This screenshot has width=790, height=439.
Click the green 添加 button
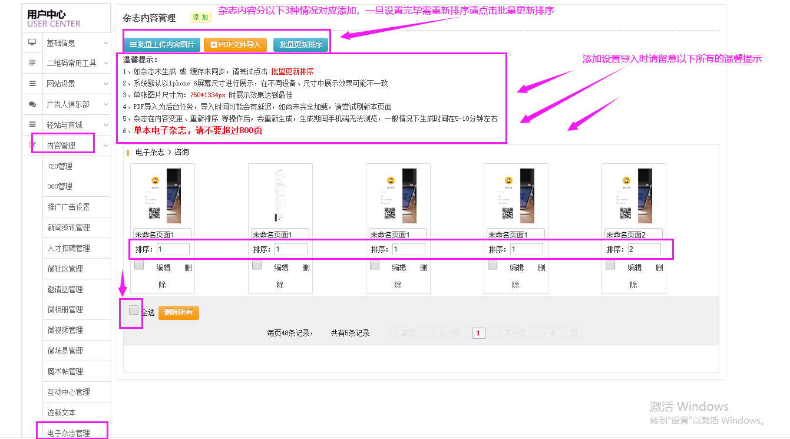pos(200,18)
